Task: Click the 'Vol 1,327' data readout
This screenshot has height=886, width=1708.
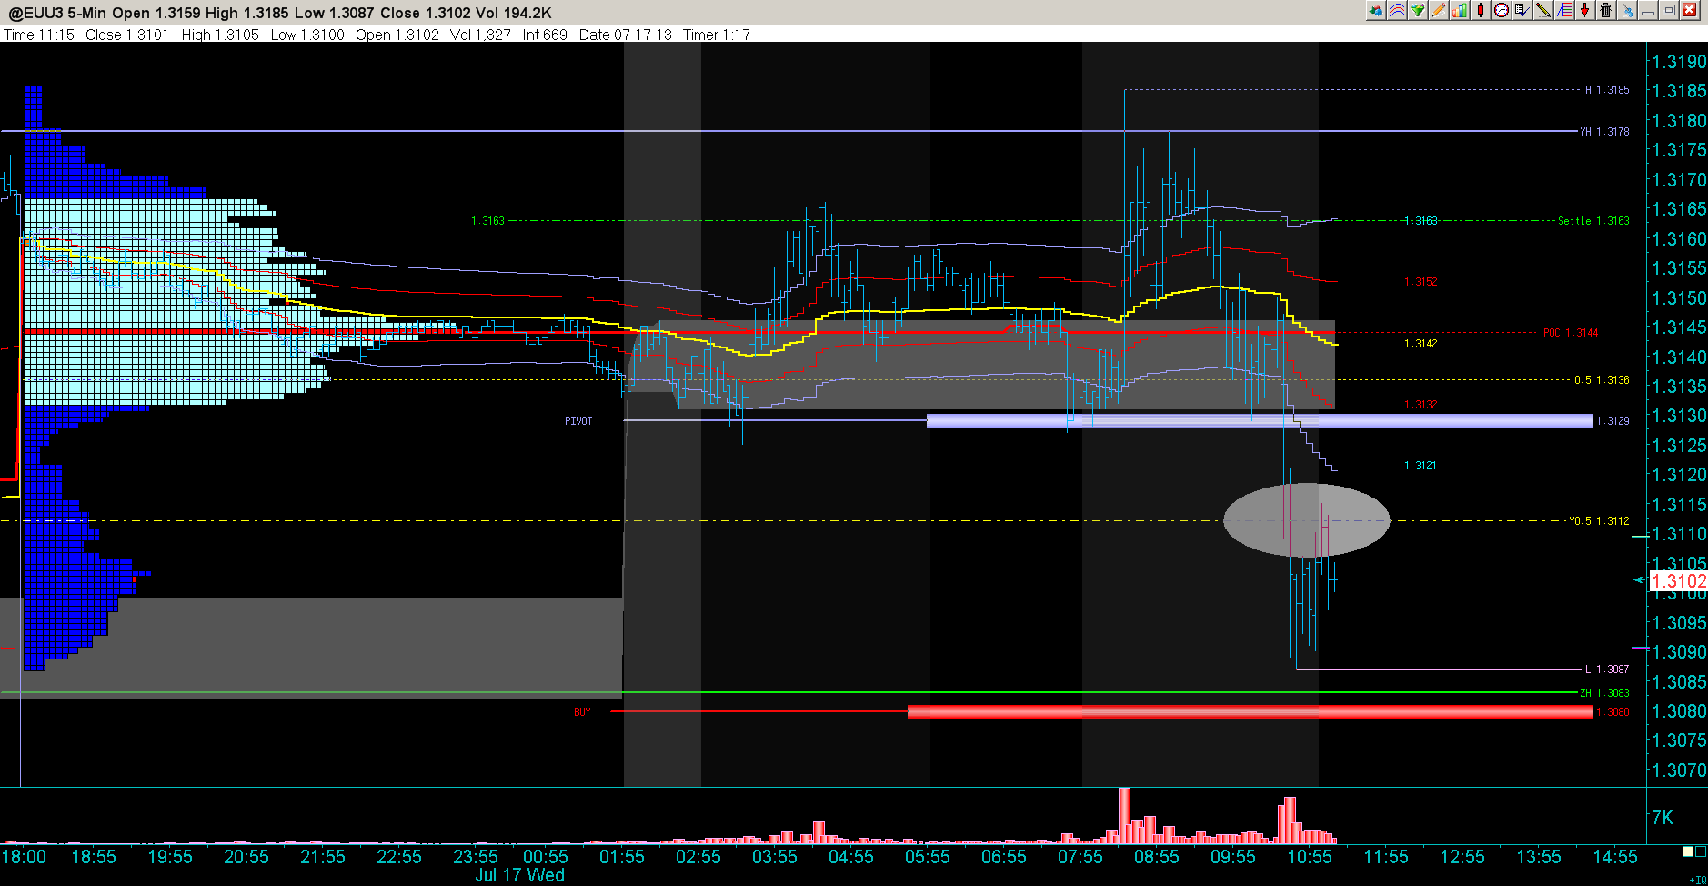Action: click(480, 35)
